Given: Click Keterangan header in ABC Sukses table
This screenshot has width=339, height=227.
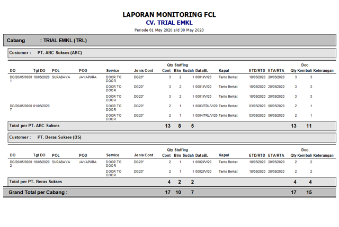Looking at the screenshot, I should [323, 70].
